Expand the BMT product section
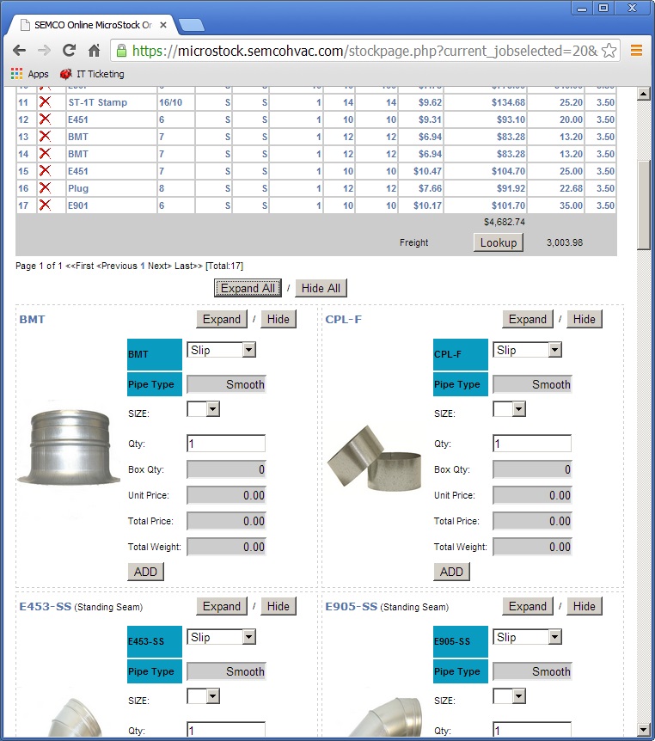655x741 pixels. pos(222,319)
